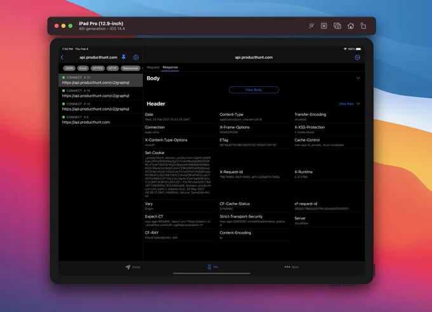Click the Transfer-Encoding header field

329,117
